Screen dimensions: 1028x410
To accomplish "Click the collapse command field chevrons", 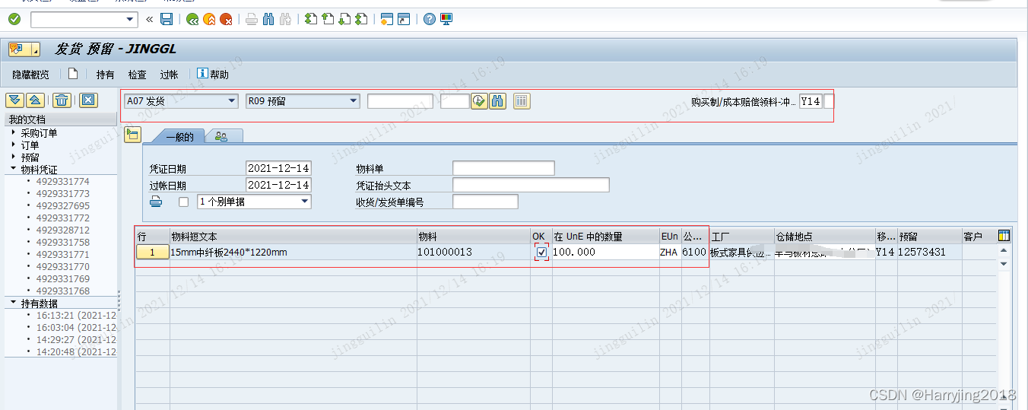I will [149, 19].
